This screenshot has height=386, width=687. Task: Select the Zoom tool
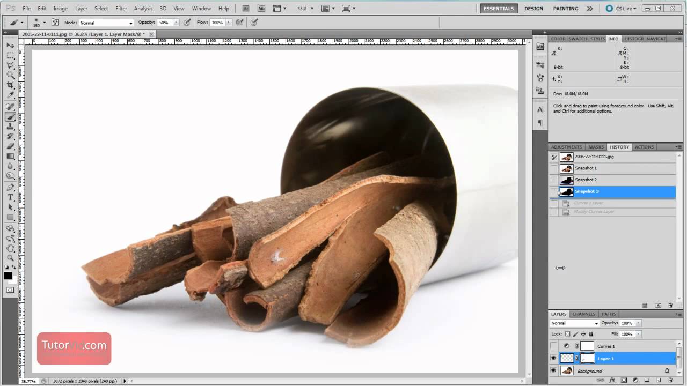click(x=10, y=258)
